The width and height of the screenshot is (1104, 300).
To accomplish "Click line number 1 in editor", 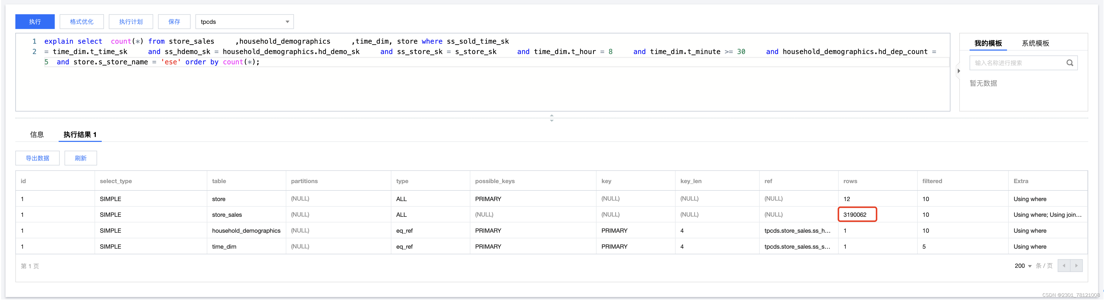I will (34, 41).
